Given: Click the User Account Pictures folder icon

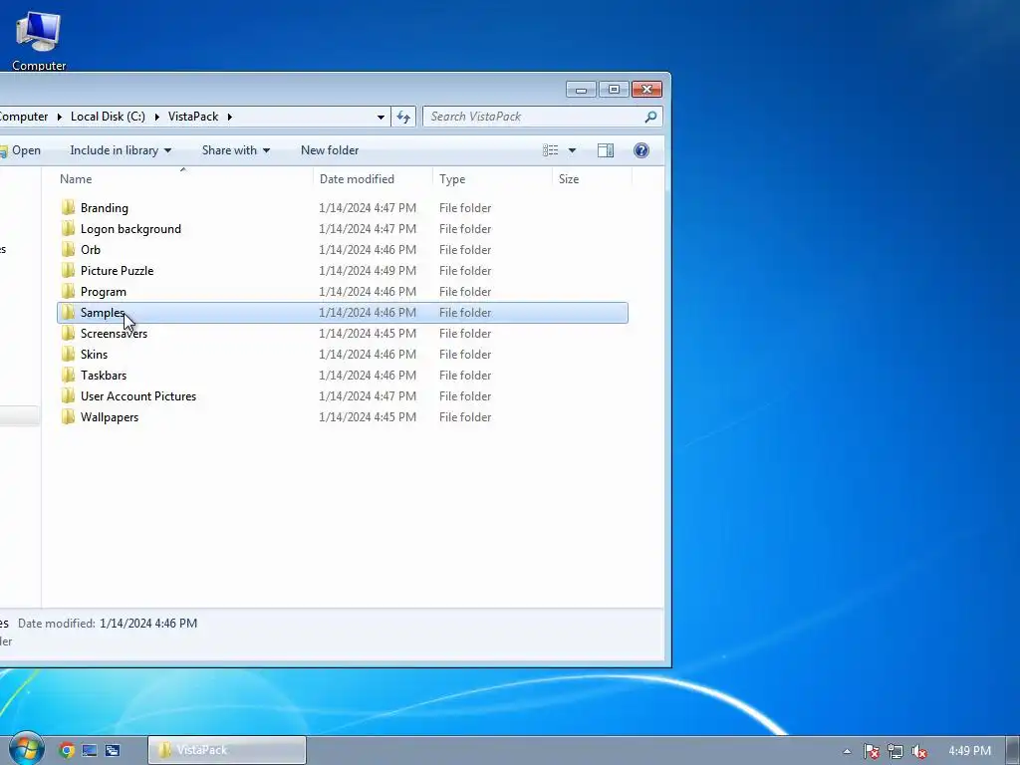Looking at the screenshot, I should pos(69,396).
